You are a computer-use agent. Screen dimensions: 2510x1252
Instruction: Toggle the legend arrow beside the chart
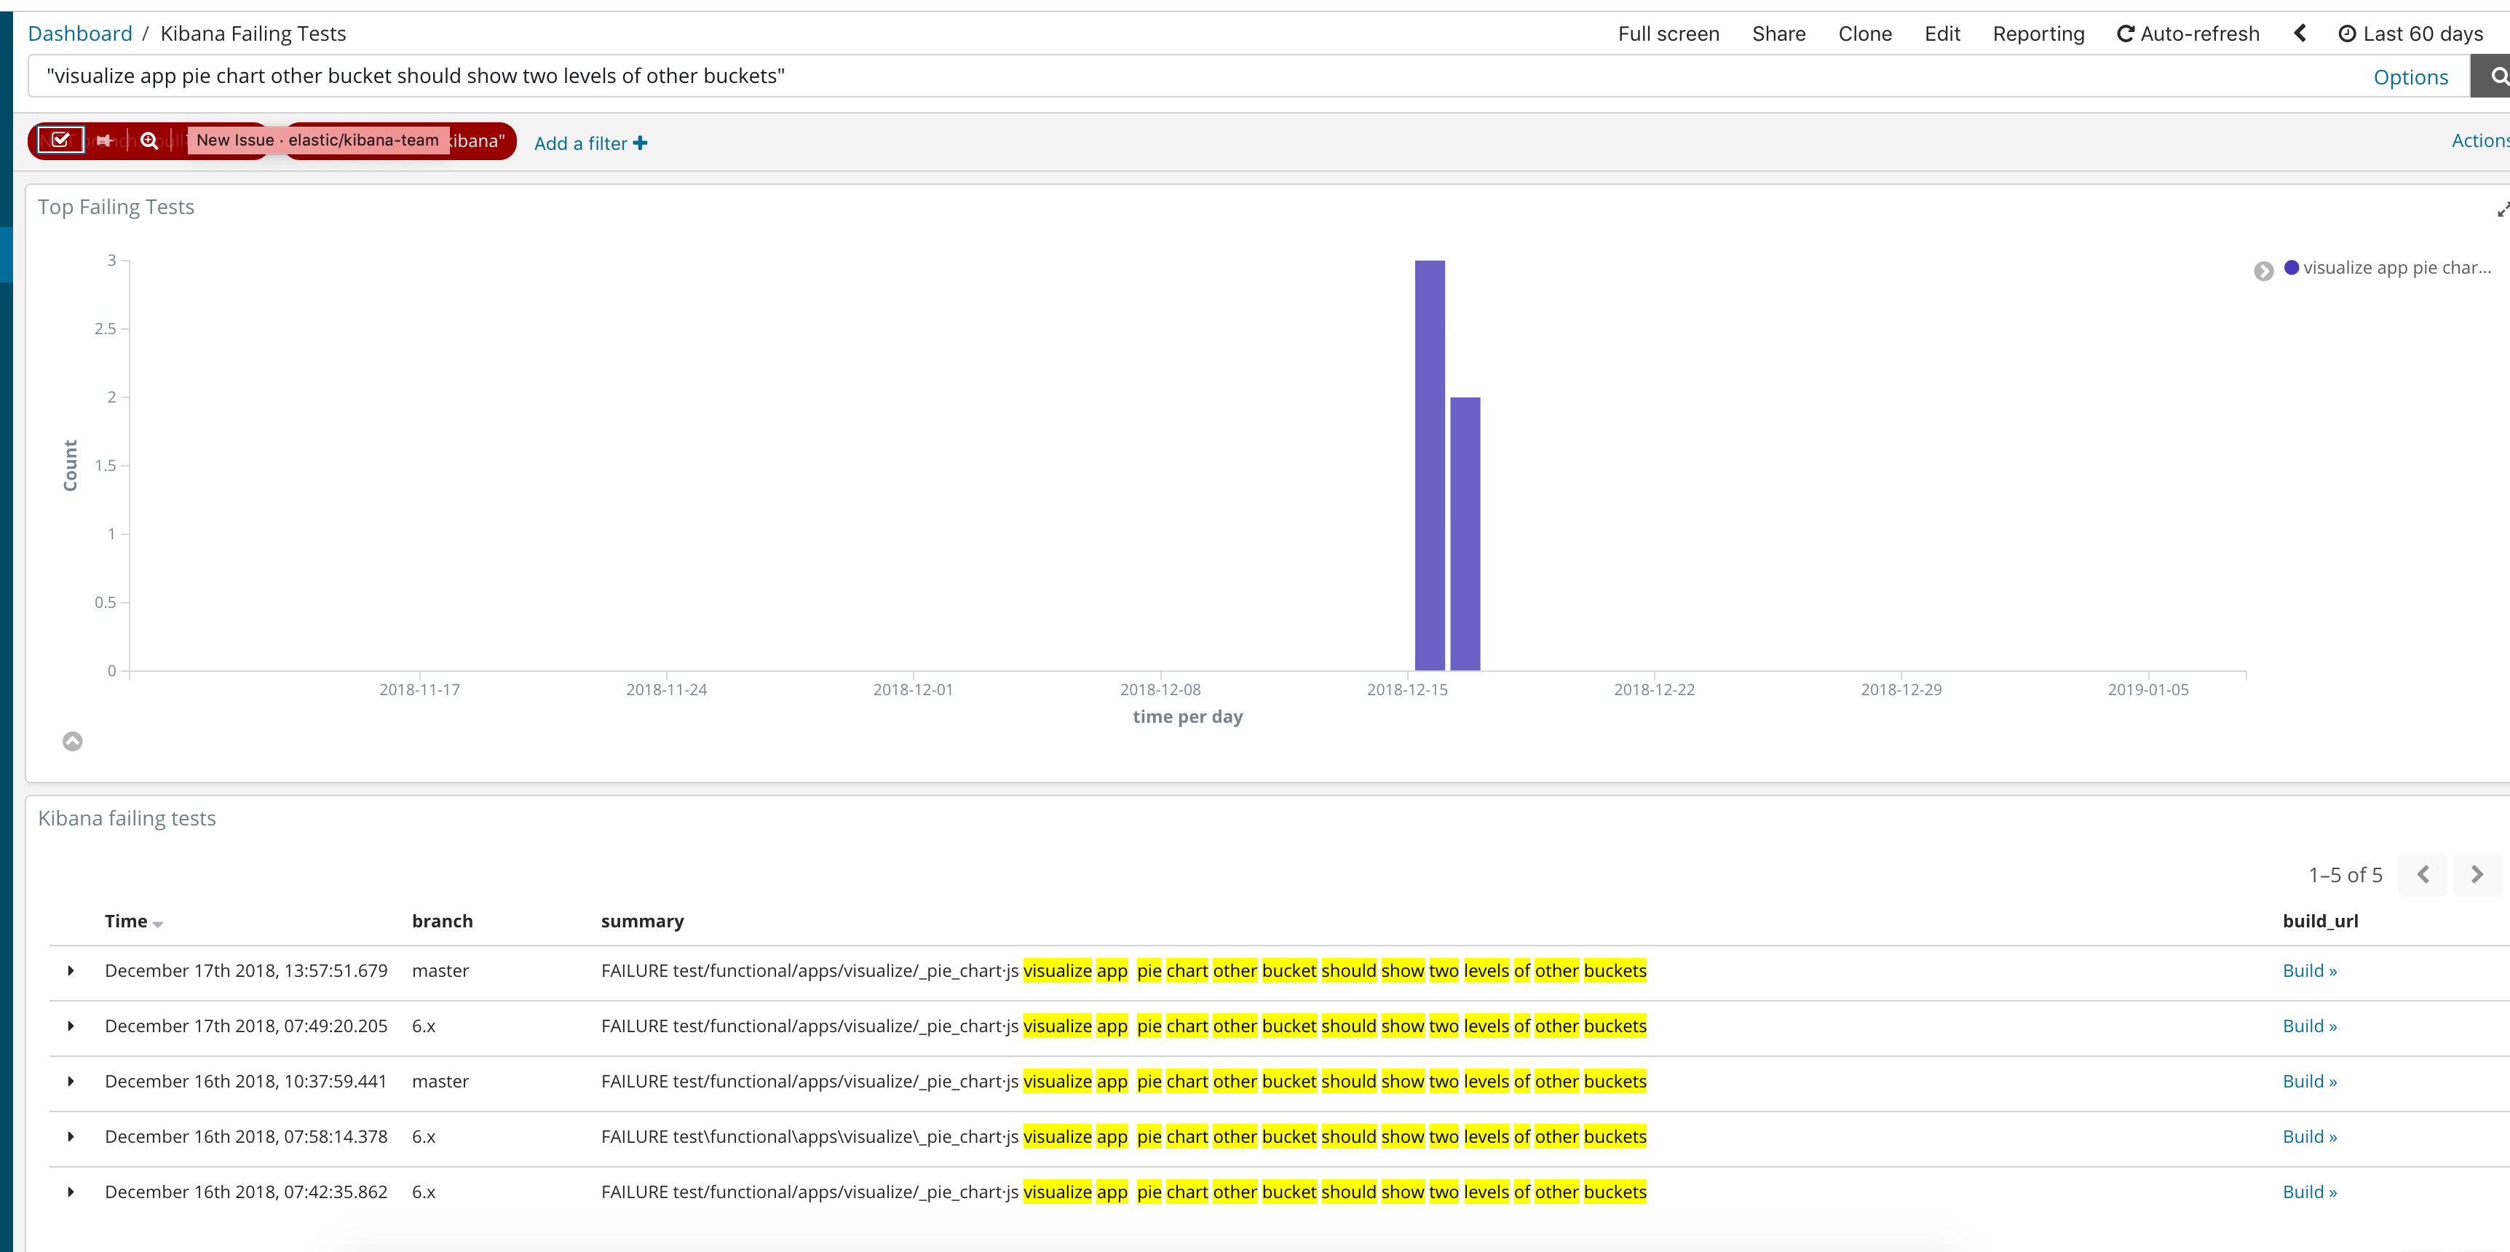click(2263, 271)
